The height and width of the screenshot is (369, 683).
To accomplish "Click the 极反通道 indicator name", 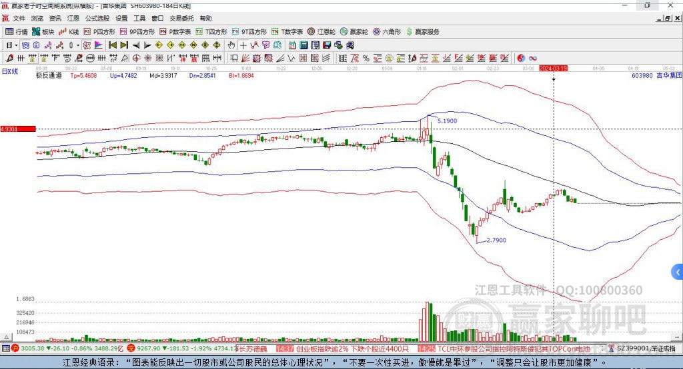I will click(x=49, y=76).
